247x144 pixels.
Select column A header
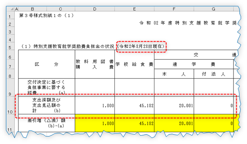[16, 9]
